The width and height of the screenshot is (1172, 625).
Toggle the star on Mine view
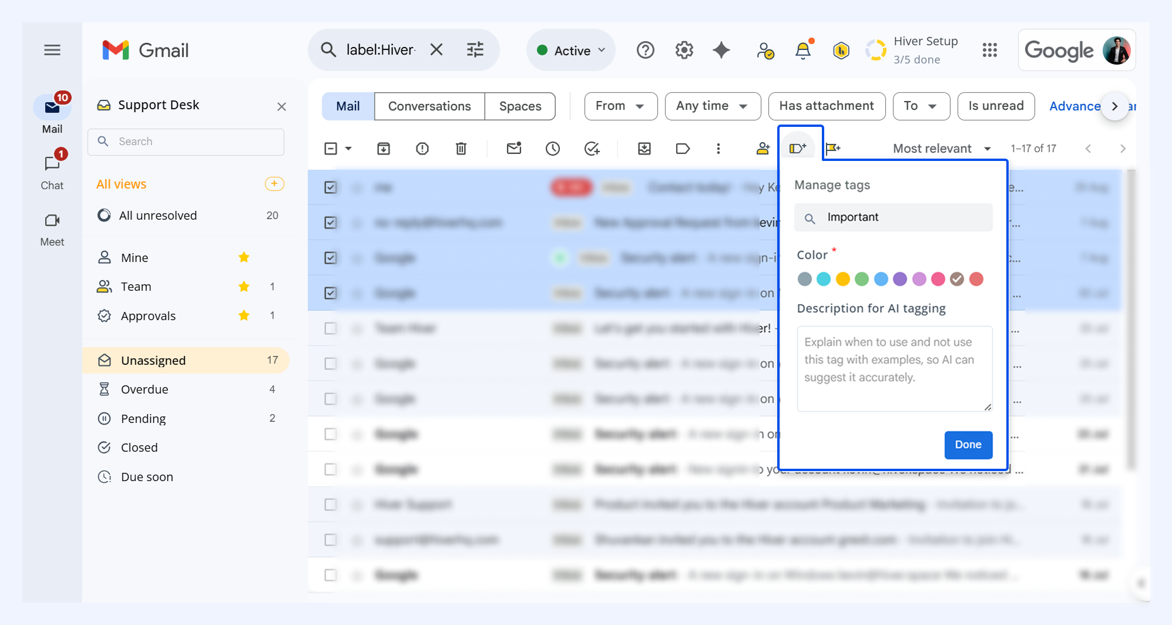244,257
